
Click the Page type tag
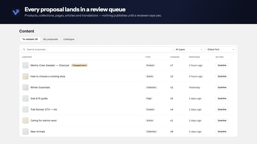(149, 99)
